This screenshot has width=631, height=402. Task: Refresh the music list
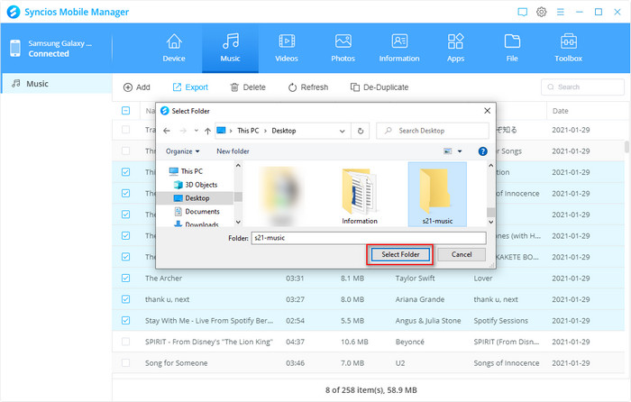click(308, 87)
